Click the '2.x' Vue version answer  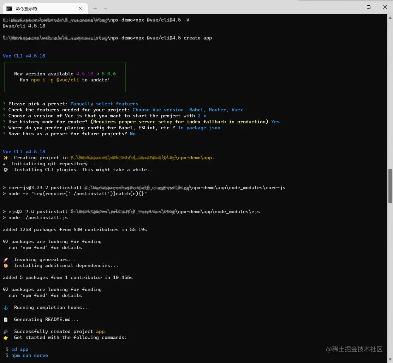coord(202,116)
